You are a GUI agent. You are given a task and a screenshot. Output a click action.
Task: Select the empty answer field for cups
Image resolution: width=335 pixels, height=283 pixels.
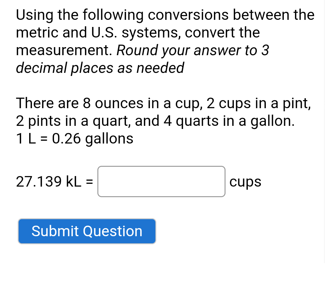click(x=161, y=181)
